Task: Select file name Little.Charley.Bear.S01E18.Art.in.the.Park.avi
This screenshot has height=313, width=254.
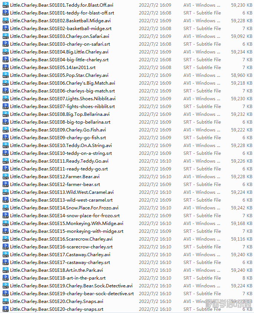Action: tap(56, 270)
